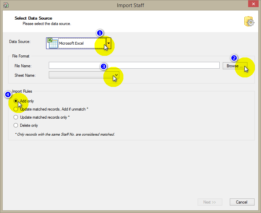
Task: Focus the File Name text field
Action: tap(134, 66)
